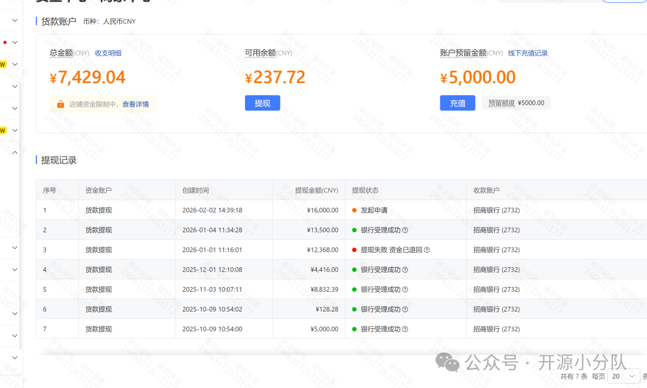The width and height of the screenshot is (647, 388).
Task: Click the 资金账户 column header
Action: (x=98, y=190)
